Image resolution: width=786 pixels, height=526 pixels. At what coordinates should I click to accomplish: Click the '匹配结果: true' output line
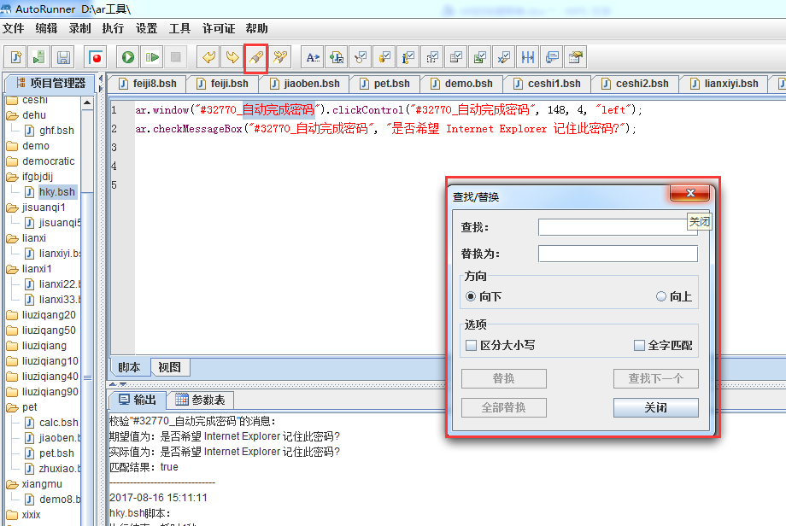pos(144,467)
